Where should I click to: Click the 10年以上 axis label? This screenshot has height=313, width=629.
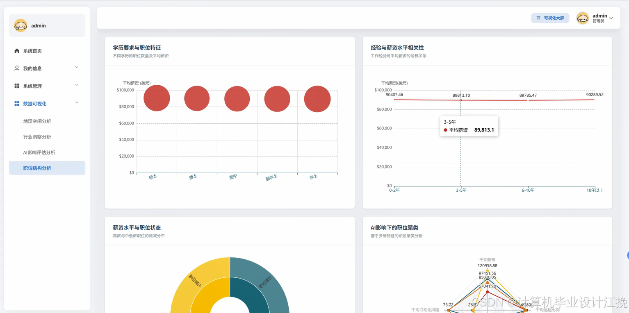(595, 190)
